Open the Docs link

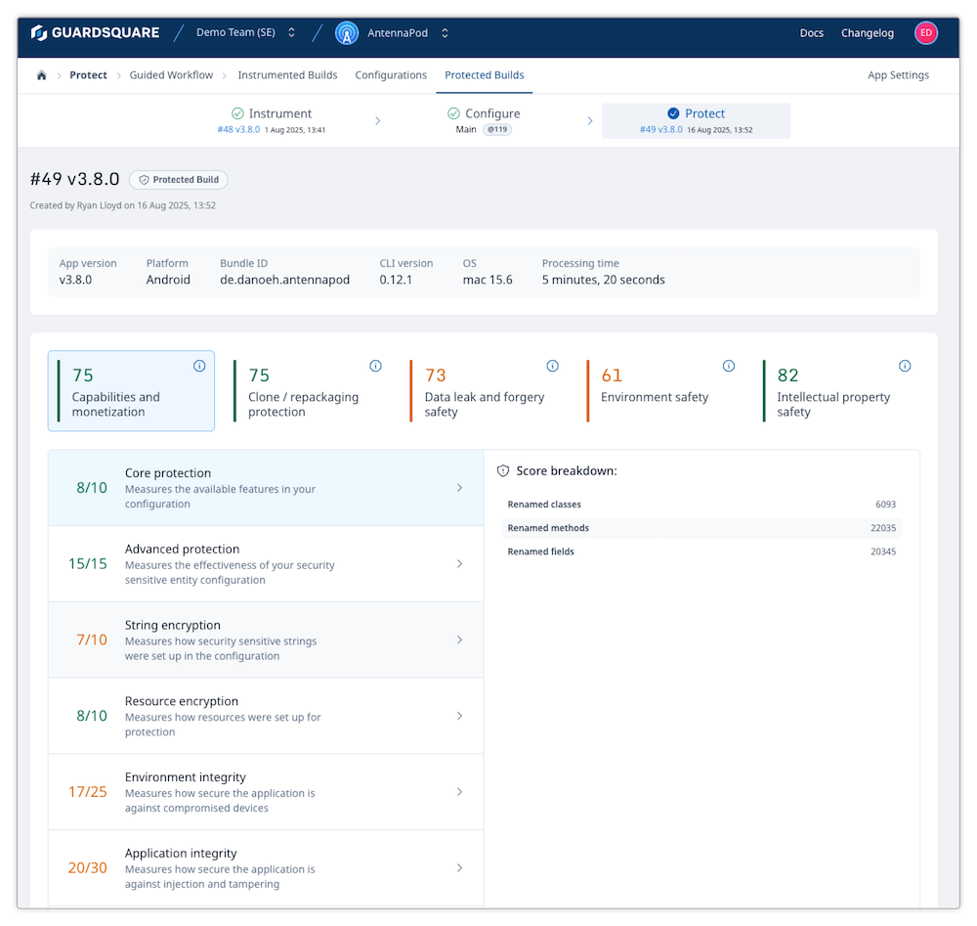point(812,32)
